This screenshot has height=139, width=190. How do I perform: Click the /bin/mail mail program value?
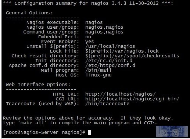click(x=98, y=70)
